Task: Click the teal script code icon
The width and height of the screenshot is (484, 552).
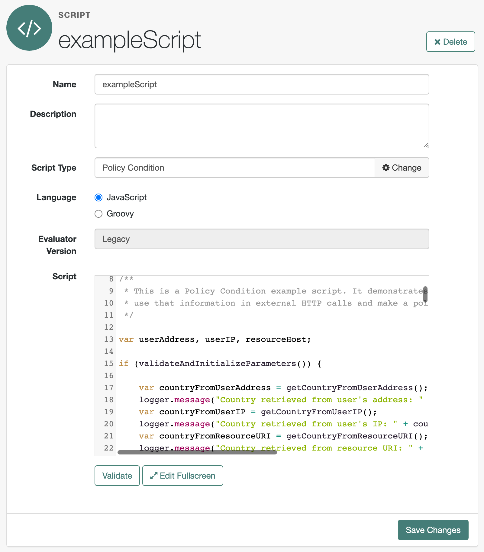Action: click(x=29, y=28)
